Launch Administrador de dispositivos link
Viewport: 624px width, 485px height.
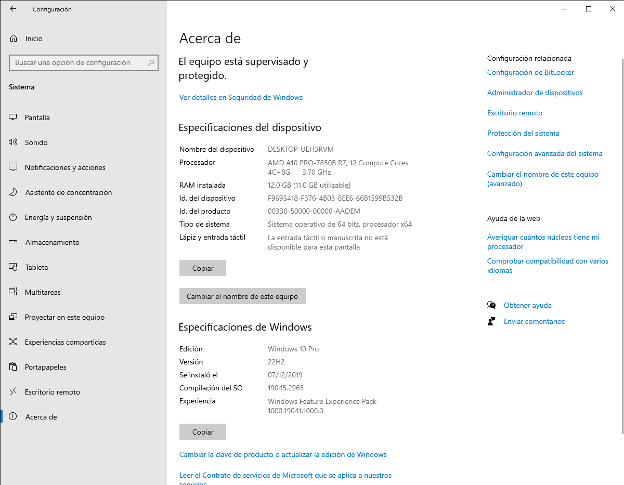point(535,93)
